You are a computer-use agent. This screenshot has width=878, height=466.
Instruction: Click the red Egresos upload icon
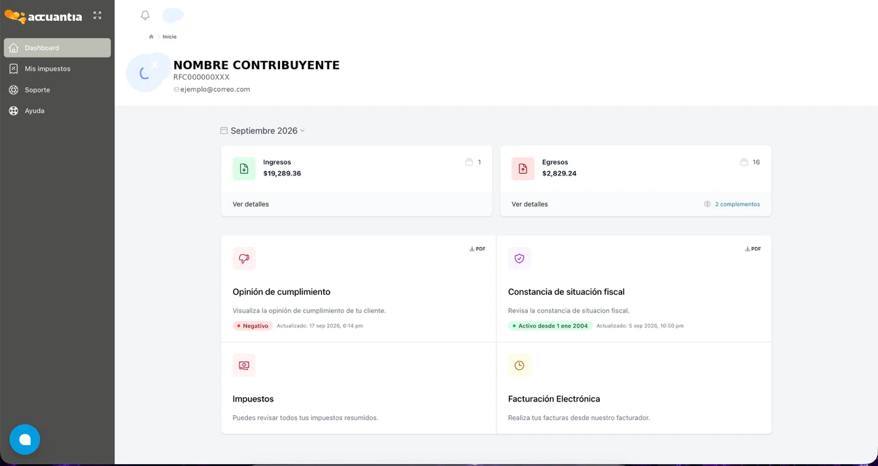[523, 169]
